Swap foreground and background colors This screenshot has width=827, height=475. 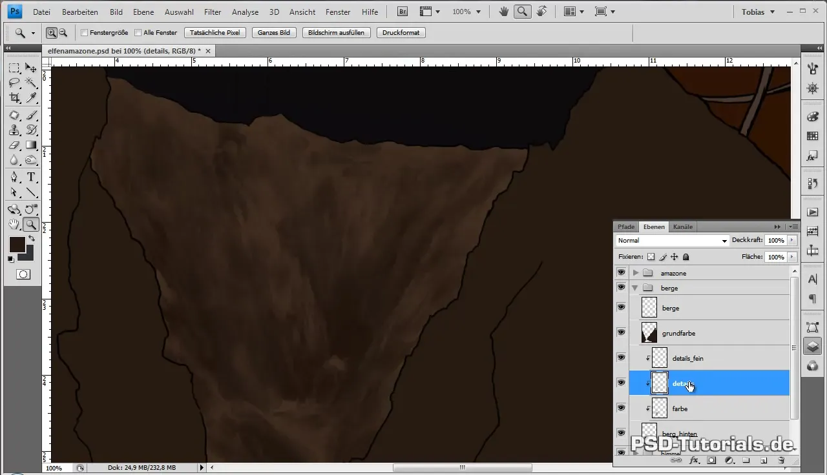pos(31,239)
